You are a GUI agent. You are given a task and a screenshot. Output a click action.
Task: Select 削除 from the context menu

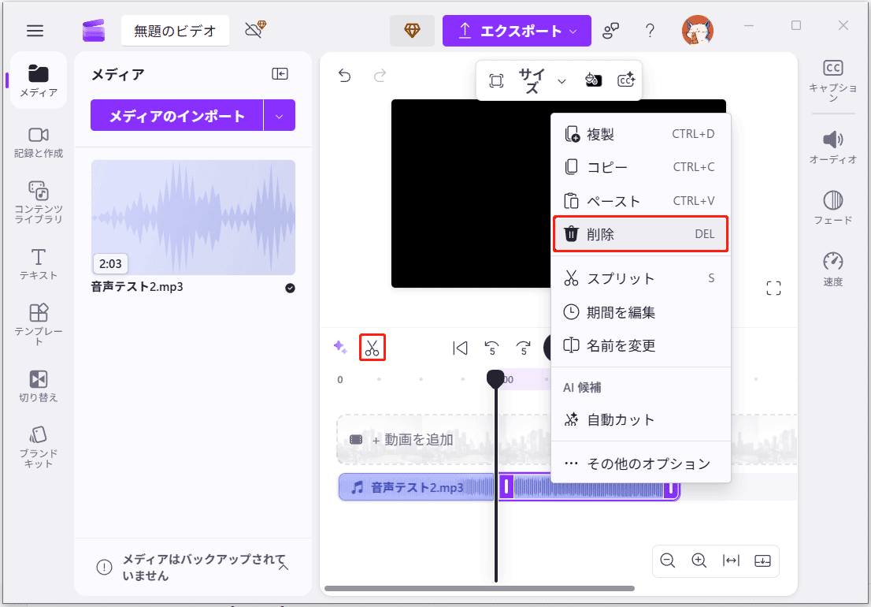click(x=640, y=233)
